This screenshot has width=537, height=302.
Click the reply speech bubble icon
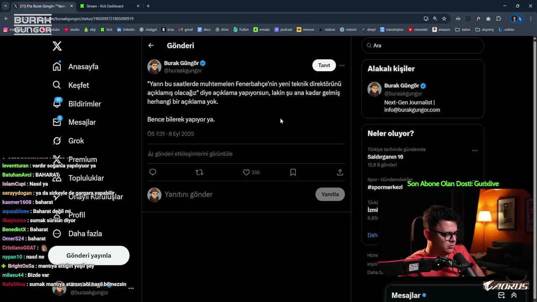(153, 172)
